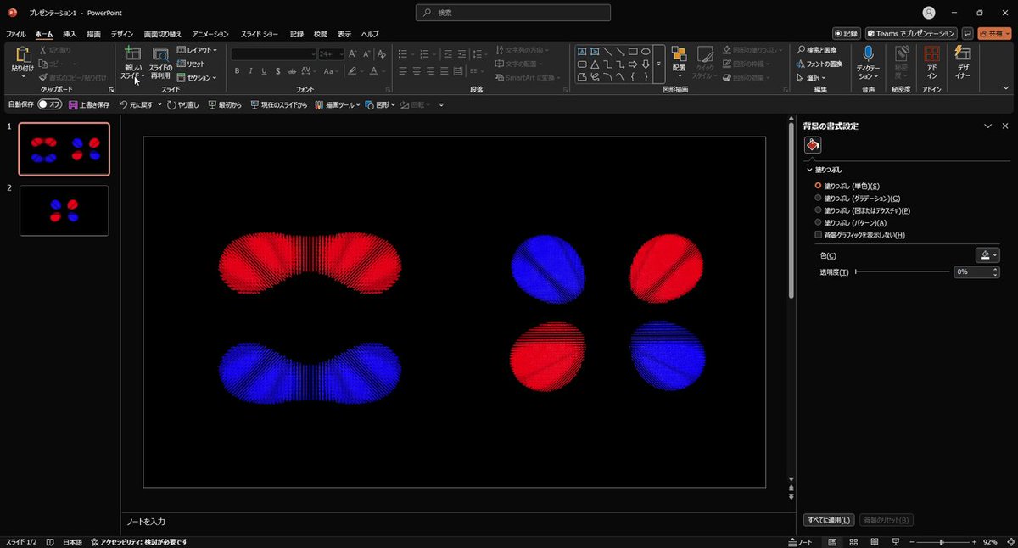1018x548 pixels.
Task: Open format pane options chevron
Action: click(987, 126)
